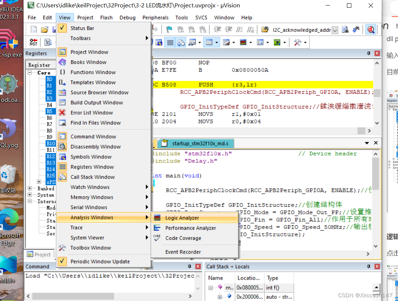Click the Start/Stop Debug Session icon

370,30
